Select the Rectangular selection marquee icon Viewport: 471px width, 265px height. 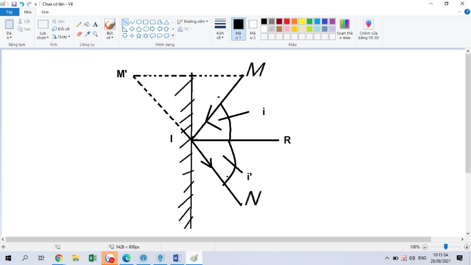[x=43, y=24]
